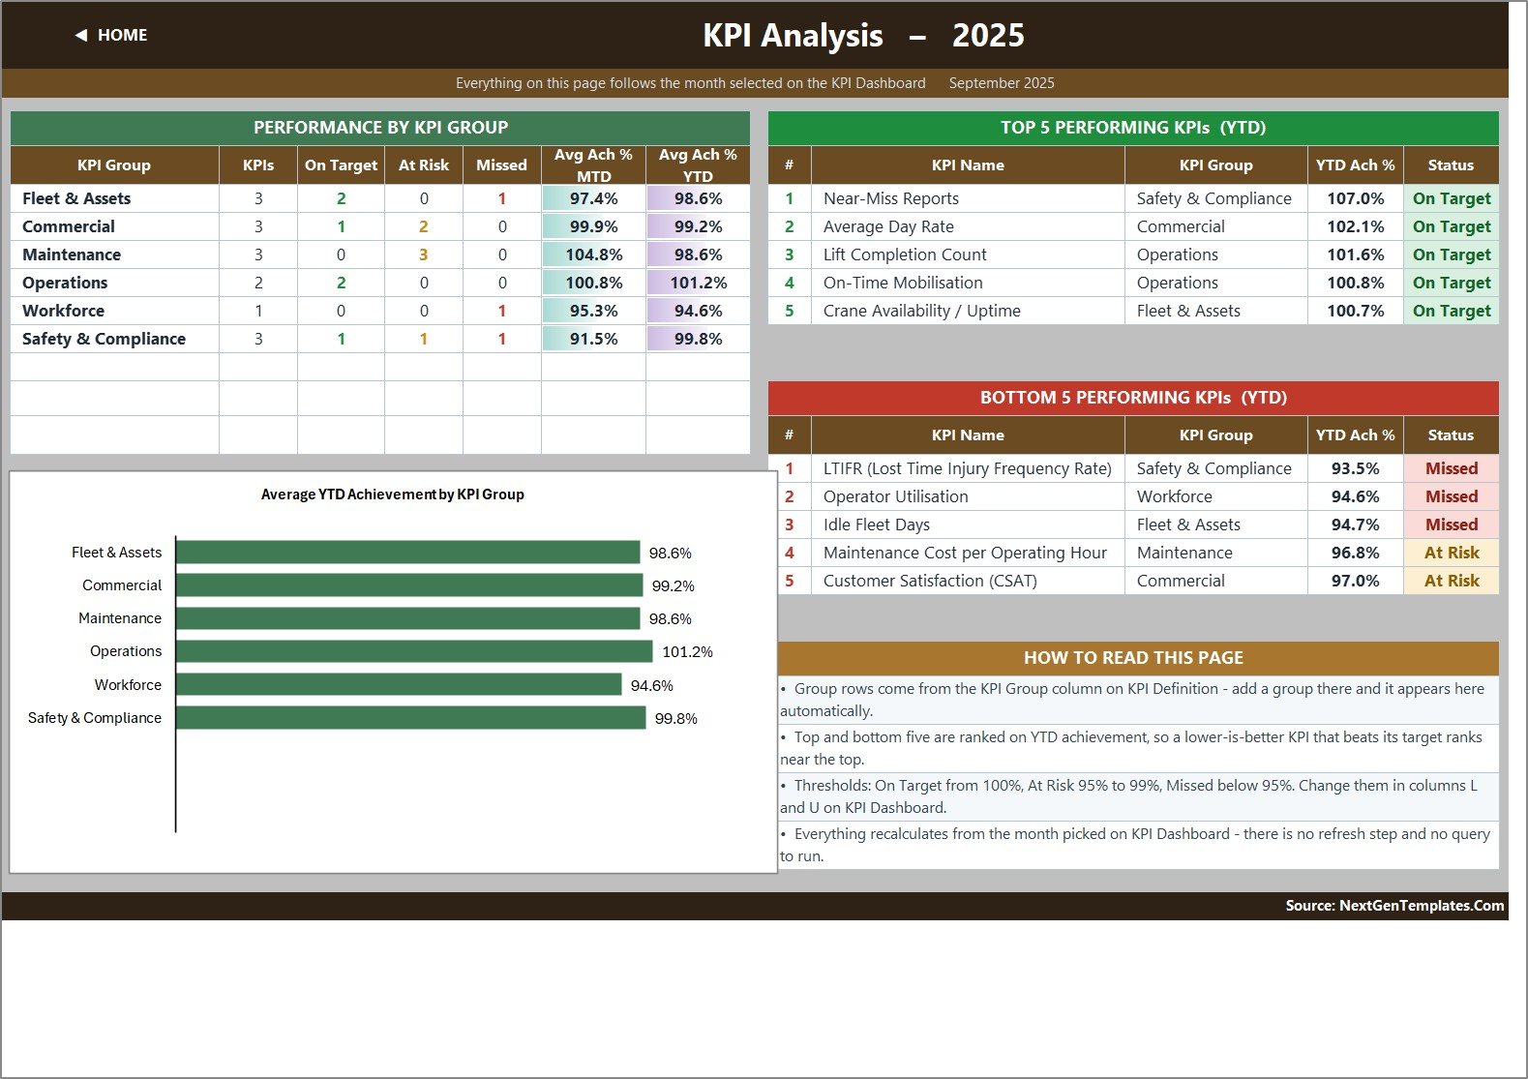The width and height of the screenshot is (1528, 1079).
Task: Click the Avg Ach % MTD column header
Action: [x=593, y=165]
